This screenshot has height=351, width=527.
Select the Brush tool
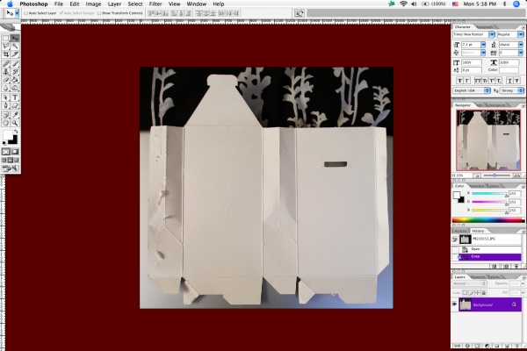(15, 64)
